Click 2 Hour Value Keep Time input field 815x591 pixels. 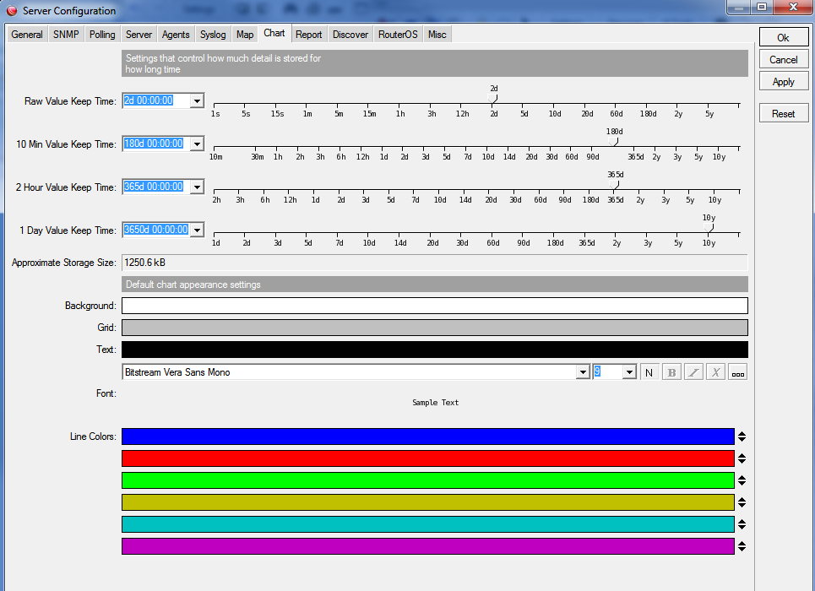coord(156,187)
